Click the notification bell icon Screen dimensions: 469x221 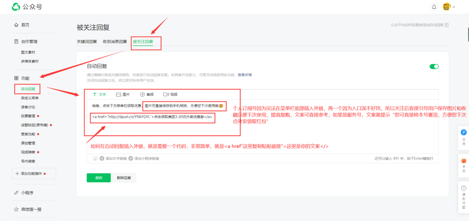coord(434,7)
